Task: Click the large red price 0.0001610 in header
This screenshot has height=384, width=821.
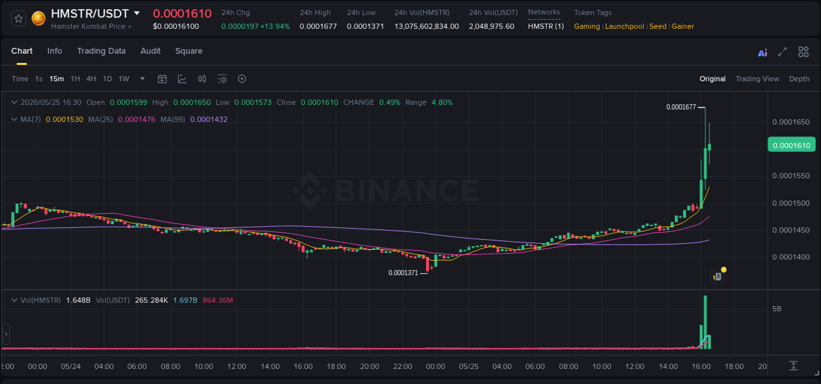Action: pyautogui.click(x=182, y=14)
